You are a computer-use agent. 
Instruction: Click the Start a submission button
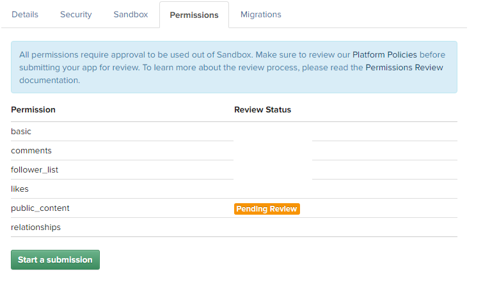click(56, 259)
